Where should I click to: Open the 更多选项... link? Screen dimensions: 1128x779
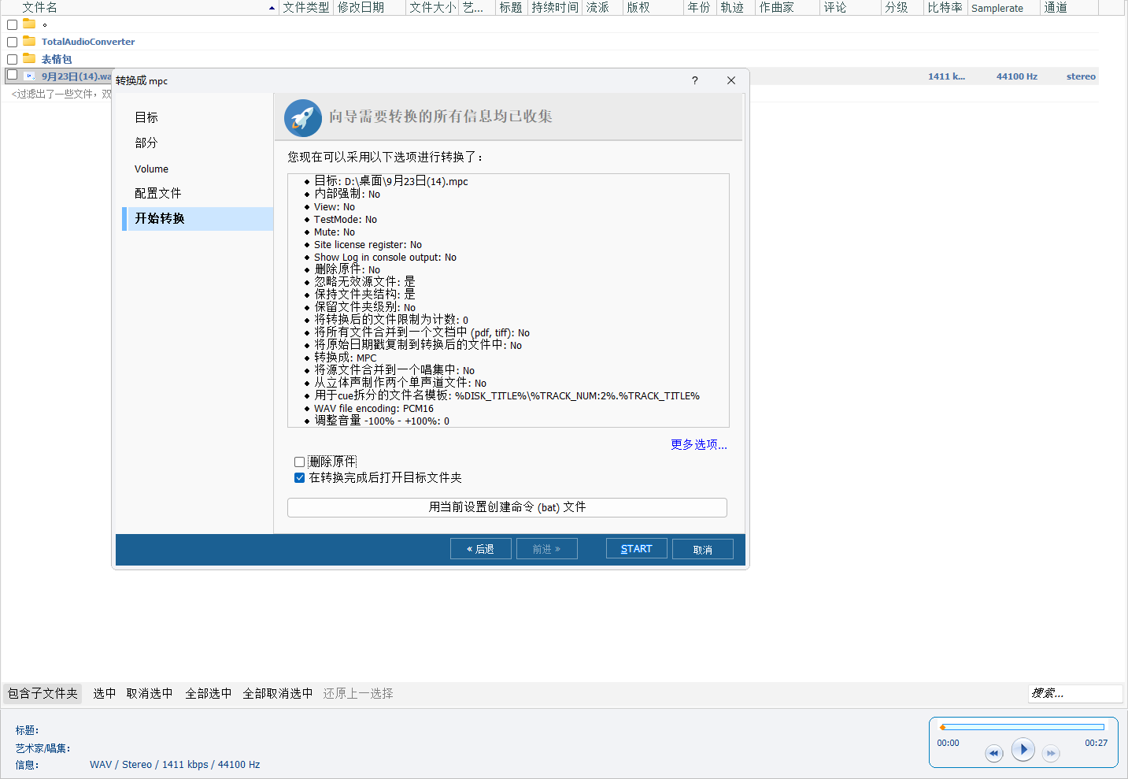coord(699,444)
